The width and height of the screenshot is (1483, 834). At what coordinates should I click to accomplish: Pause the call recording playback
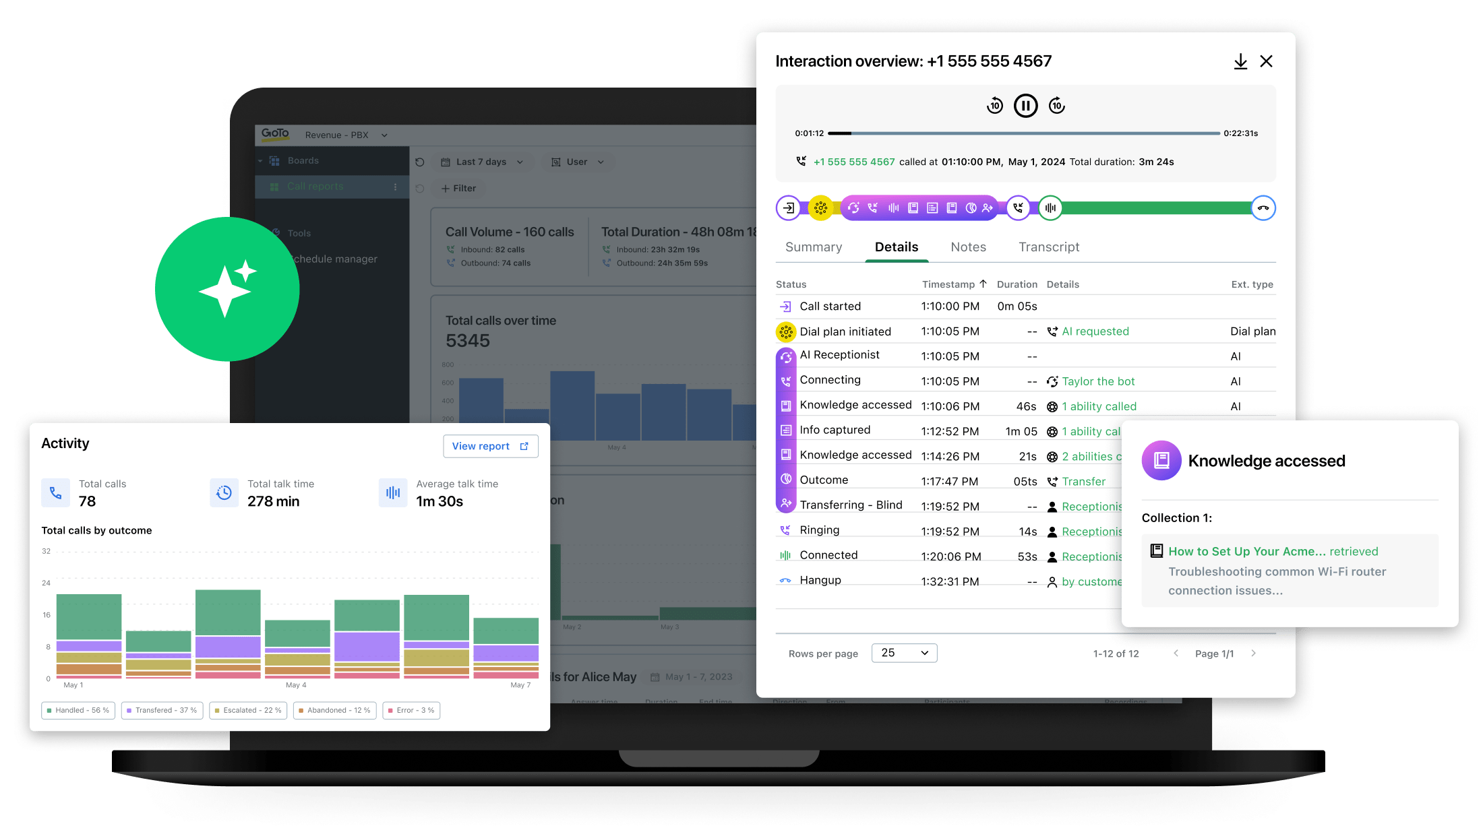(x=1025, y=105)
